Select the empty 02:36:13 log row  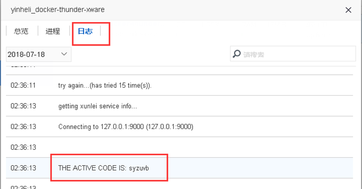pyautogui.click(x=179, y=147)
